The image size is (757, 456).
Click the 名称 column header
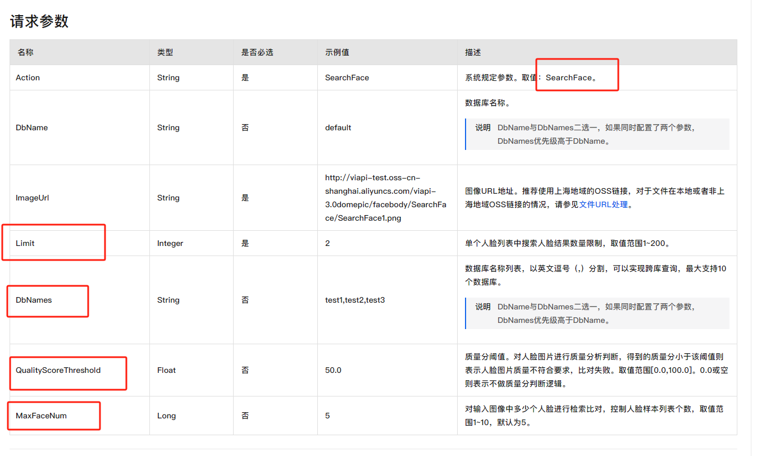(25, 52)
